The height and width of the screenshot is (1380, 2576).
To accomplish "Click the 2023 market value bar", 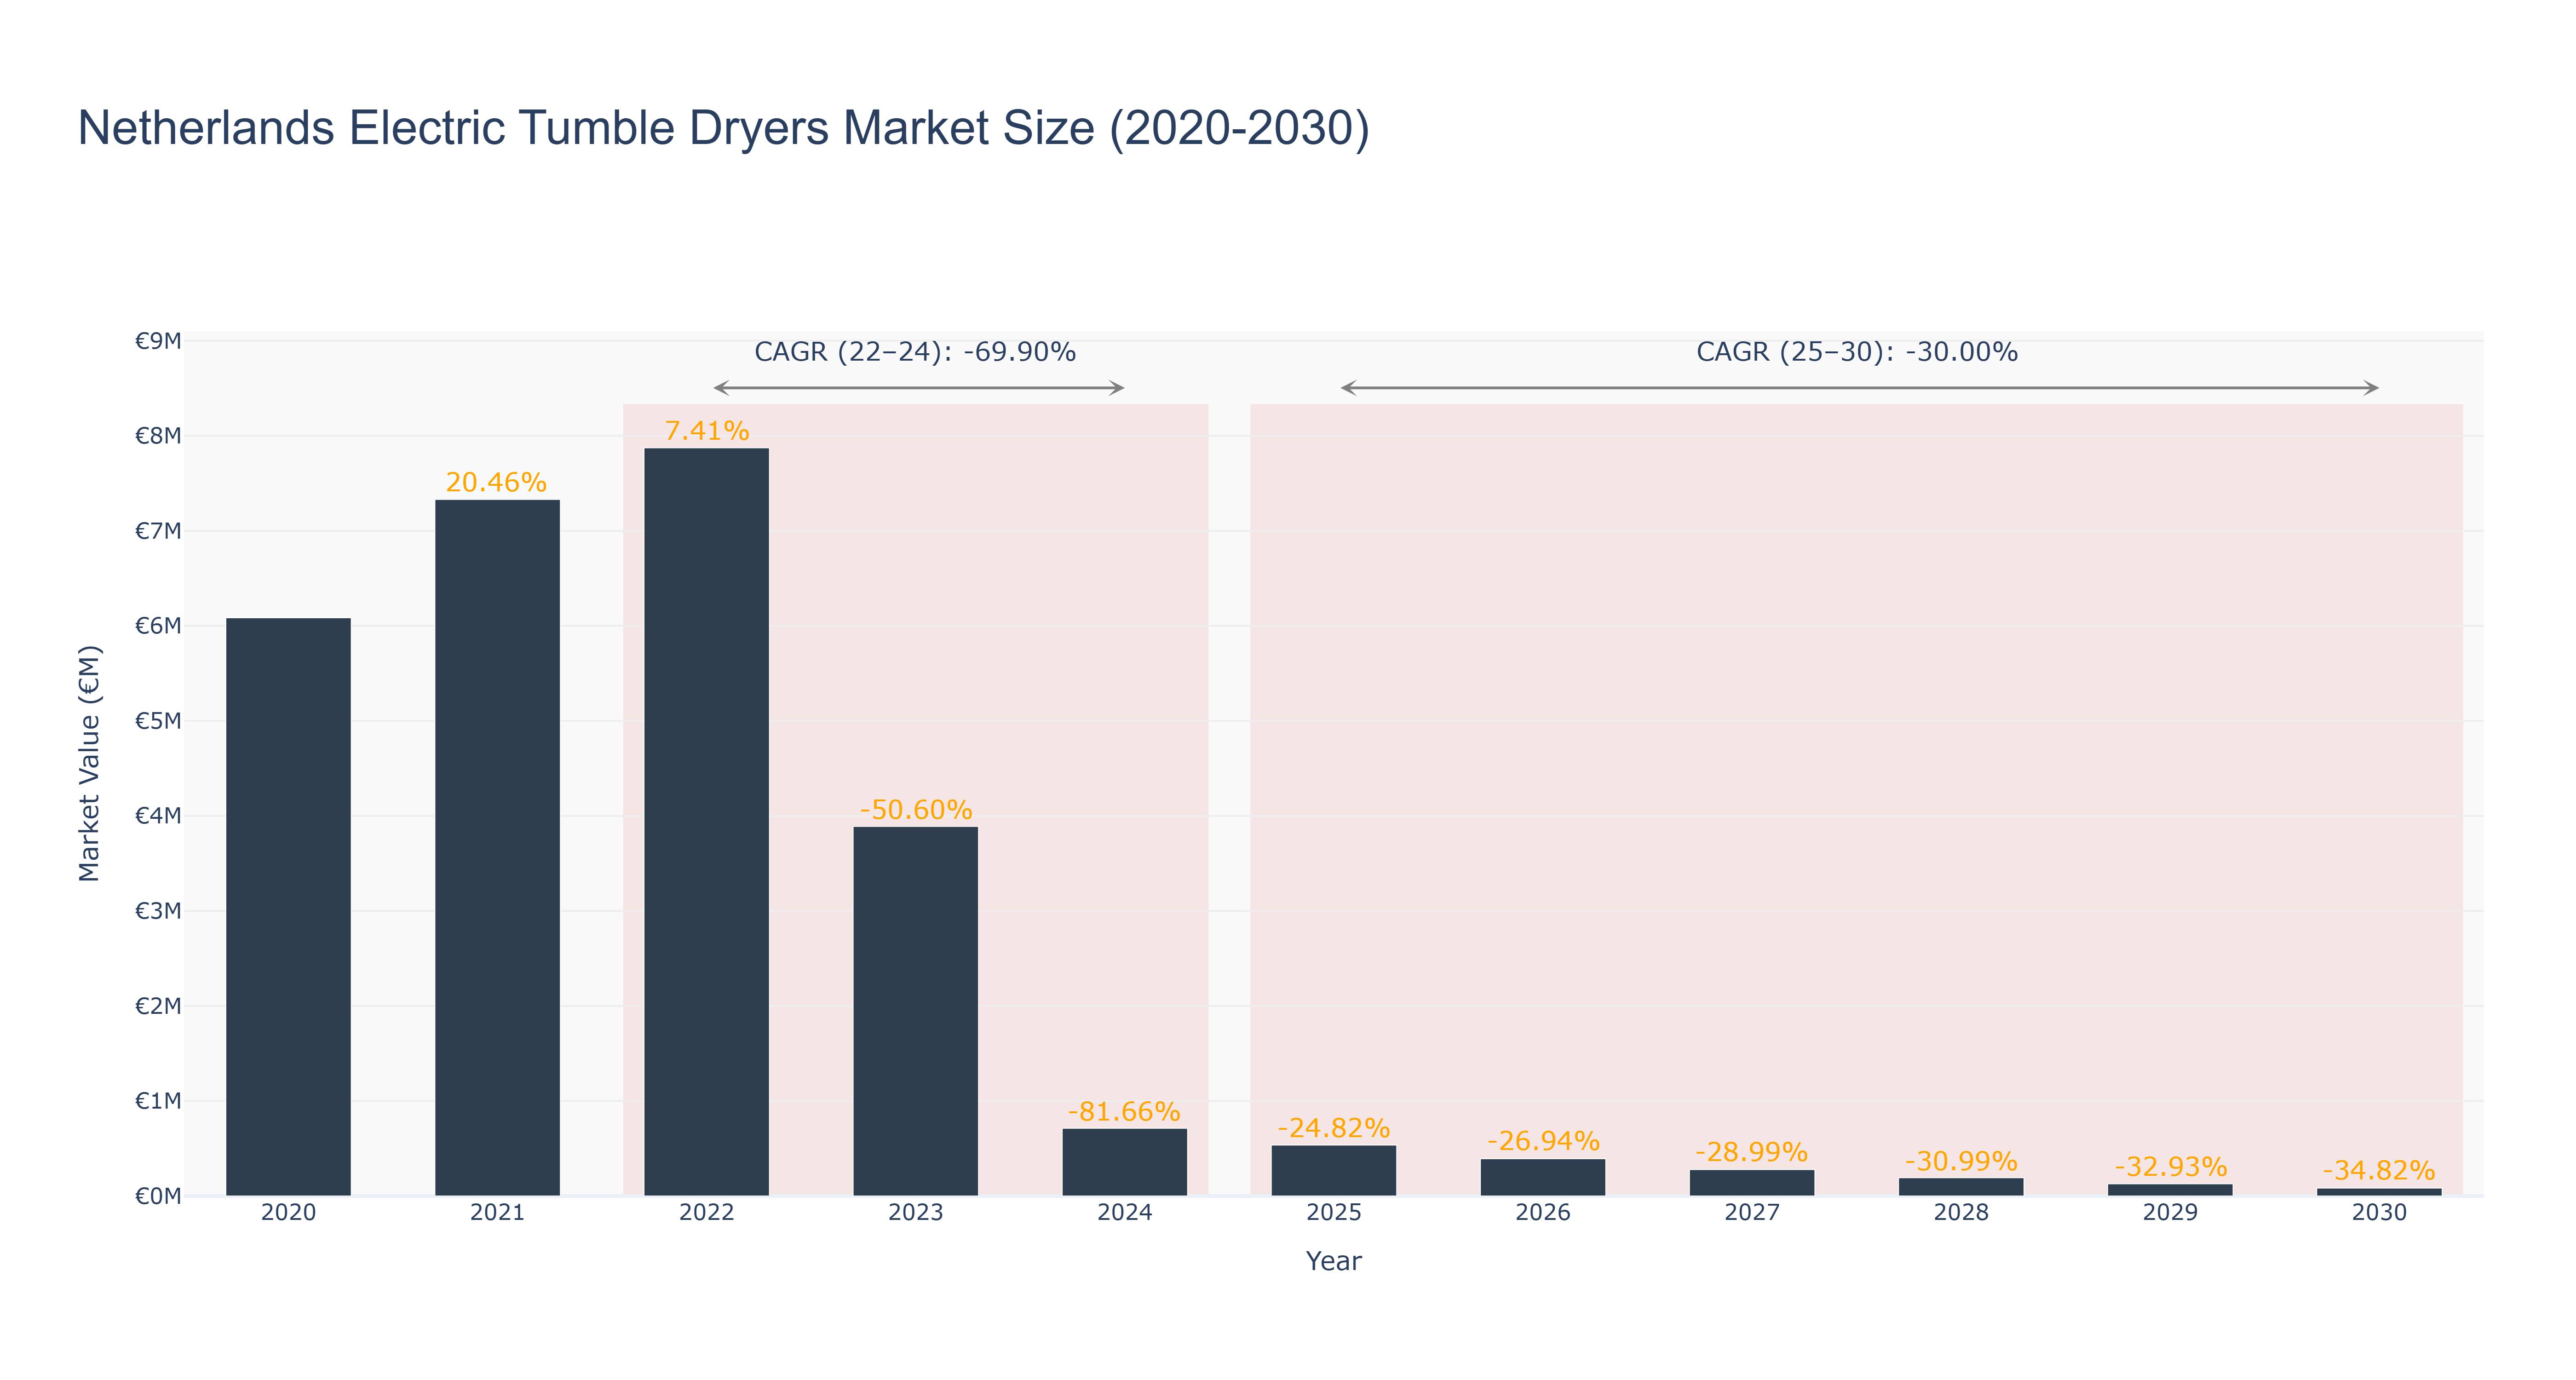I will pyautogui.click(x=915, y=1011).
